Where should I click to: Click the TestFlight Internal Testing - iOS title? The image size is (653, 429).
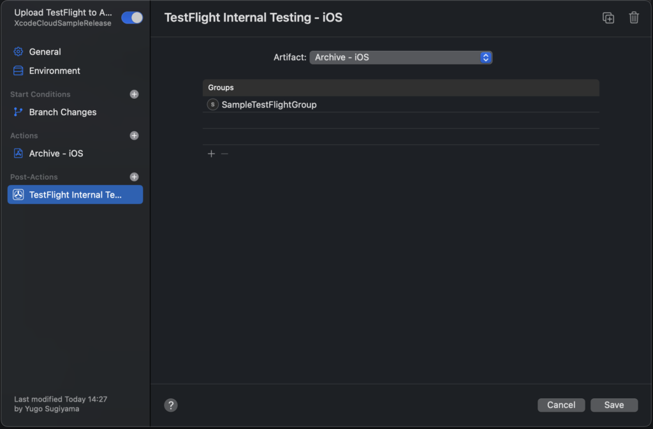tap(253, 17)
